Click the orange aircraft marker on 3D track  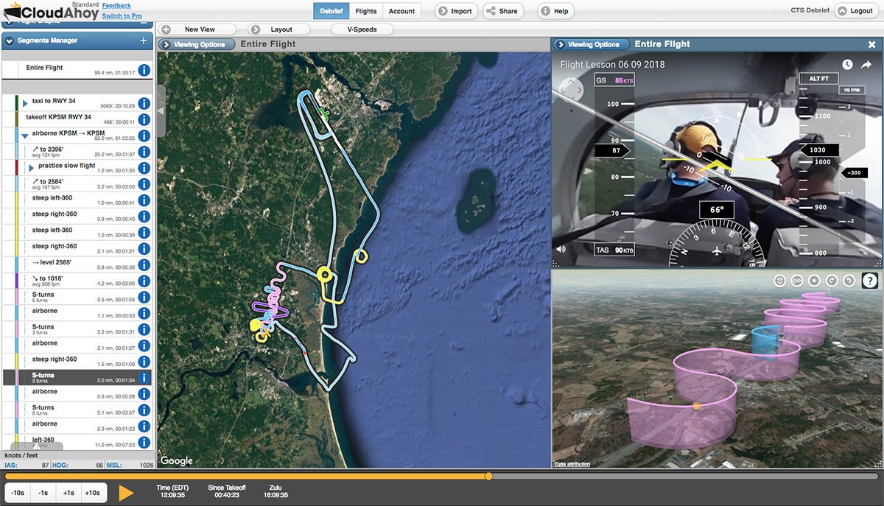(697, 406)
